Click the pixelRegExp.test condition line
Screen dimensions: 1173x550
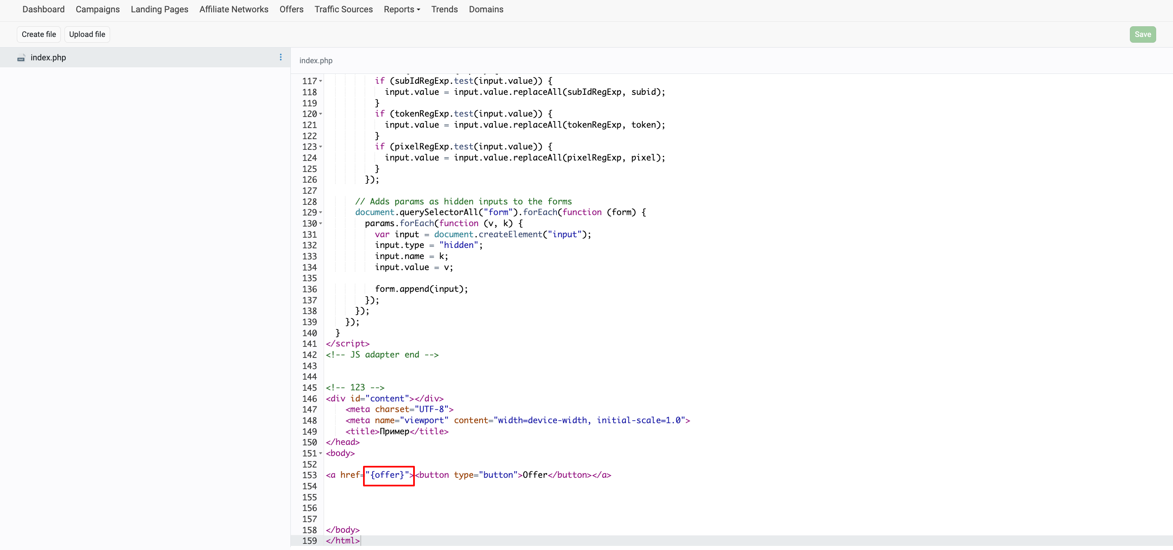463,147
